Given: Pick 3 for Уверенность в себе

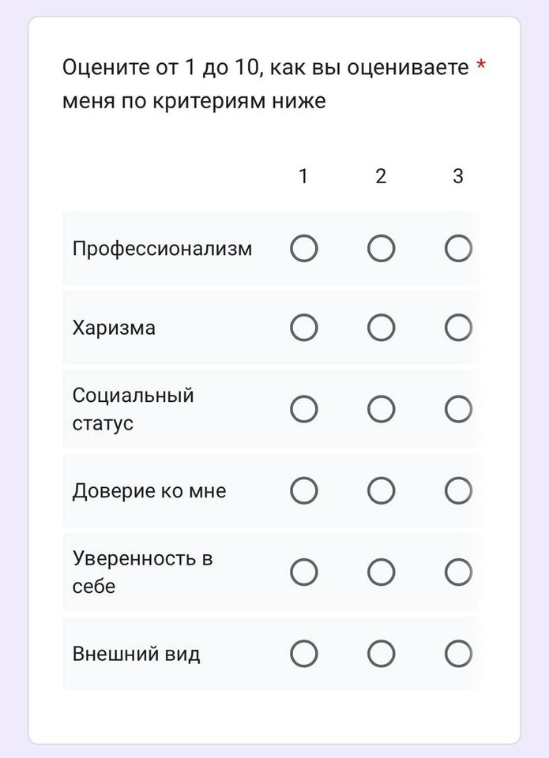Looking at the screenshot, I should click(x=458, y=572).
